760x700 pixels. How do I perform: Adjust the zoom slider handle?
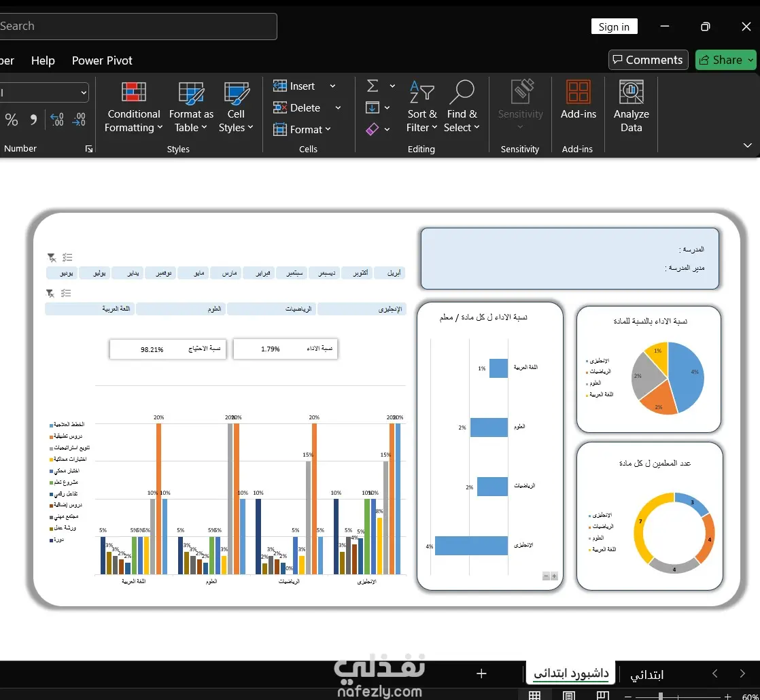coord(660,697)
